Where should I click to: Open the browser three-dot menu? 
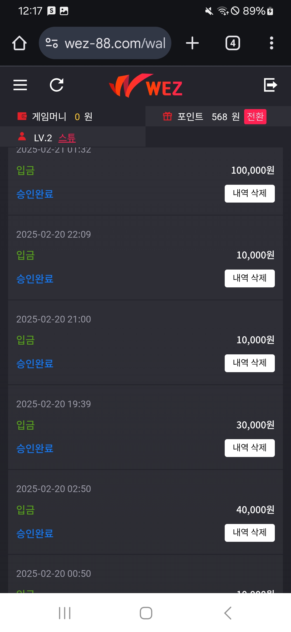271,43
